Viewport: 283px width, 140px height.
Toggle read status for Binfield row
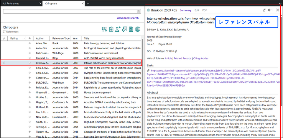[x=29, y=58]
